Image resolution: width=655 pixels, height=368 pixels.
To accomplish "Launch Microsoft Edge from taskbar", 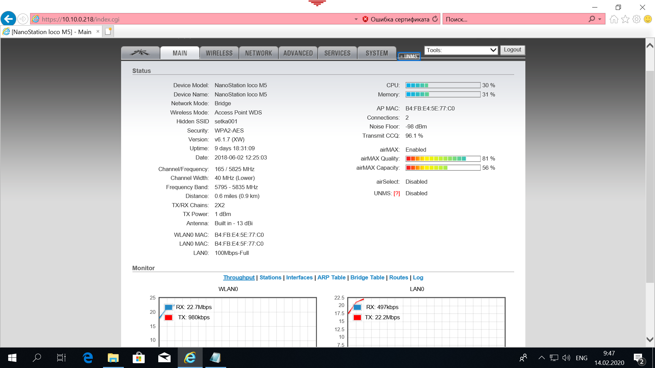I will click(x=88, y=358).
